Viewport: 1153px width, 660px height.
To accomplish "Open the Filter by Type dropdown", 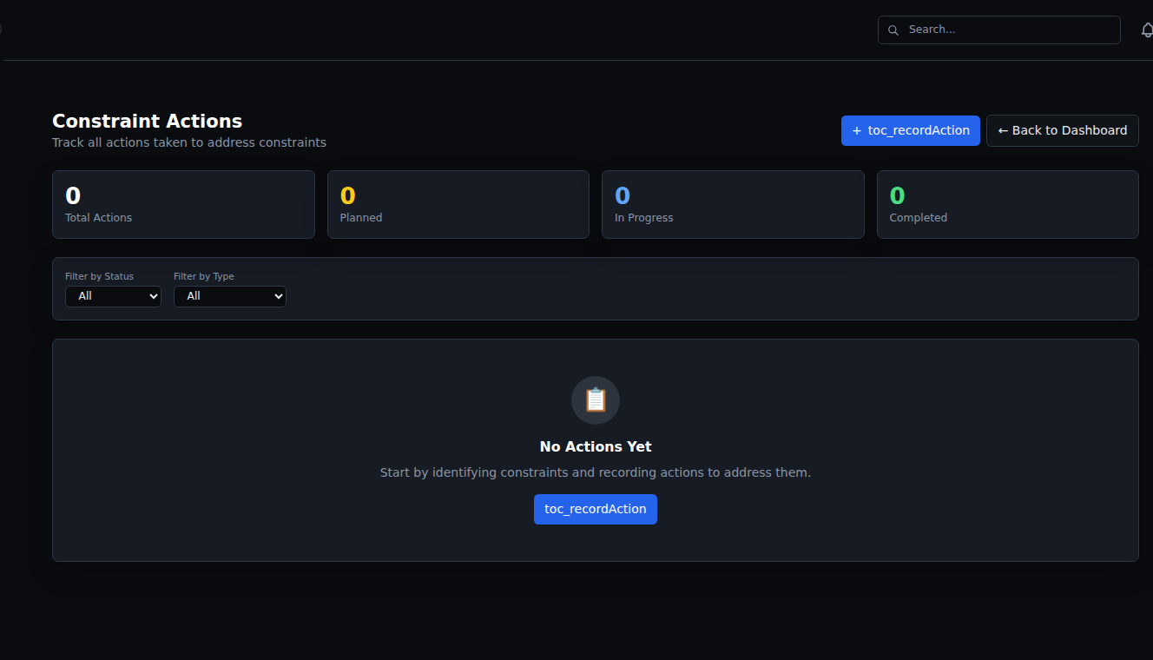I will coord(230,296).
